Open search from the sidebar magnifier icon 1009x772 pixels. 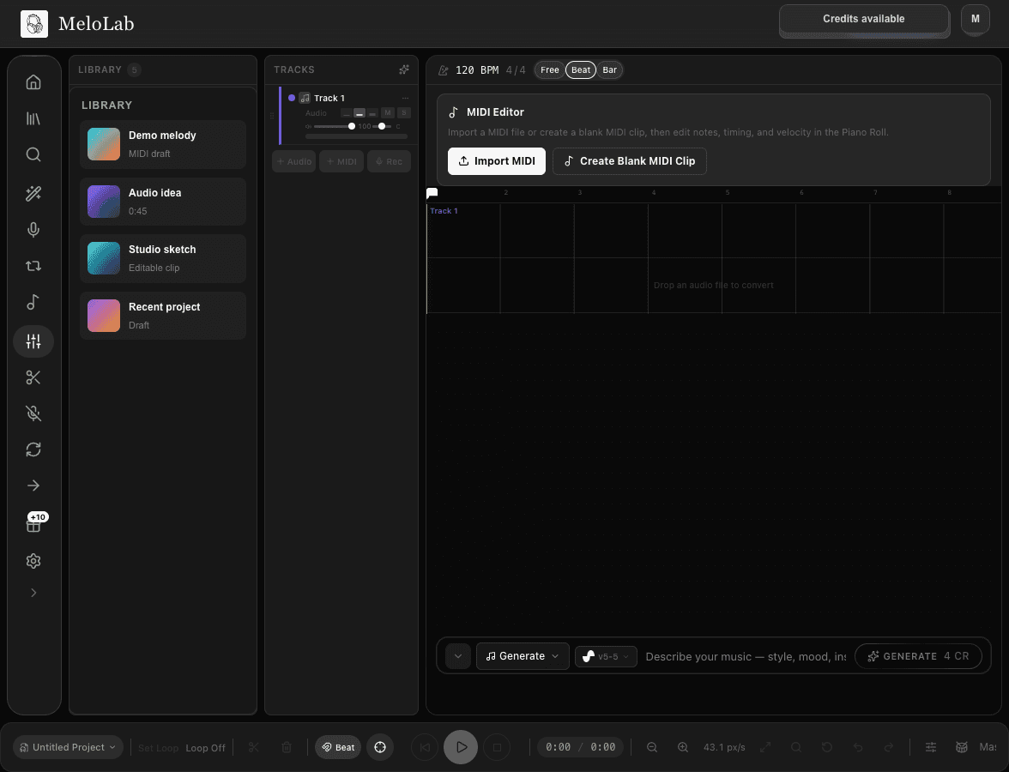pyautogui.click(x=33, y=154)
